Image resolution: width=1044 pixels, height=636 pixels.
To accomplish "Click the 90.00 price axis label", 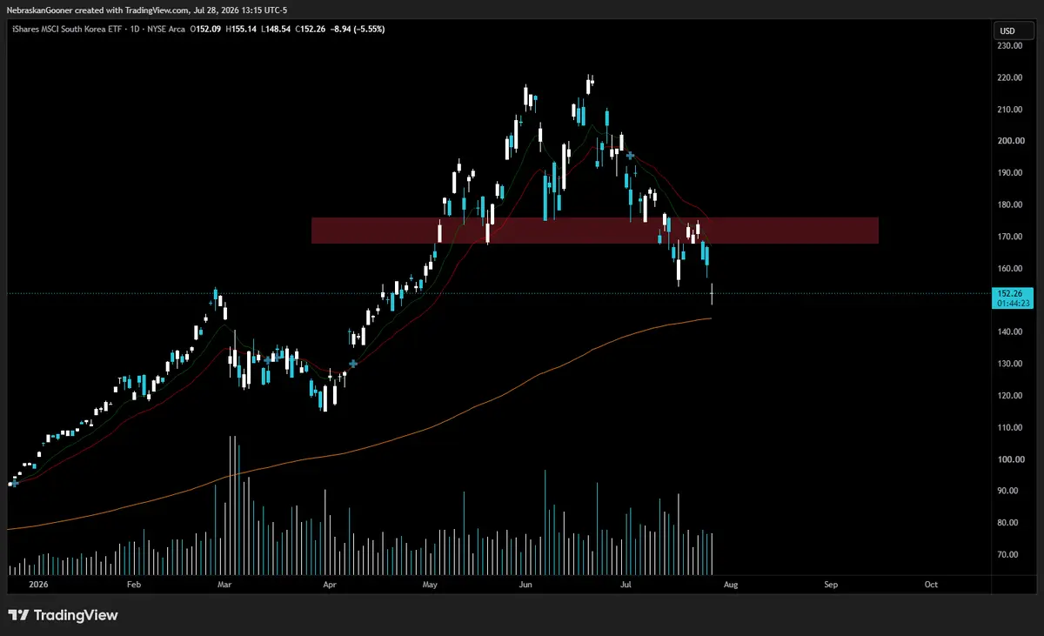I will click(x=1009, y=491).
